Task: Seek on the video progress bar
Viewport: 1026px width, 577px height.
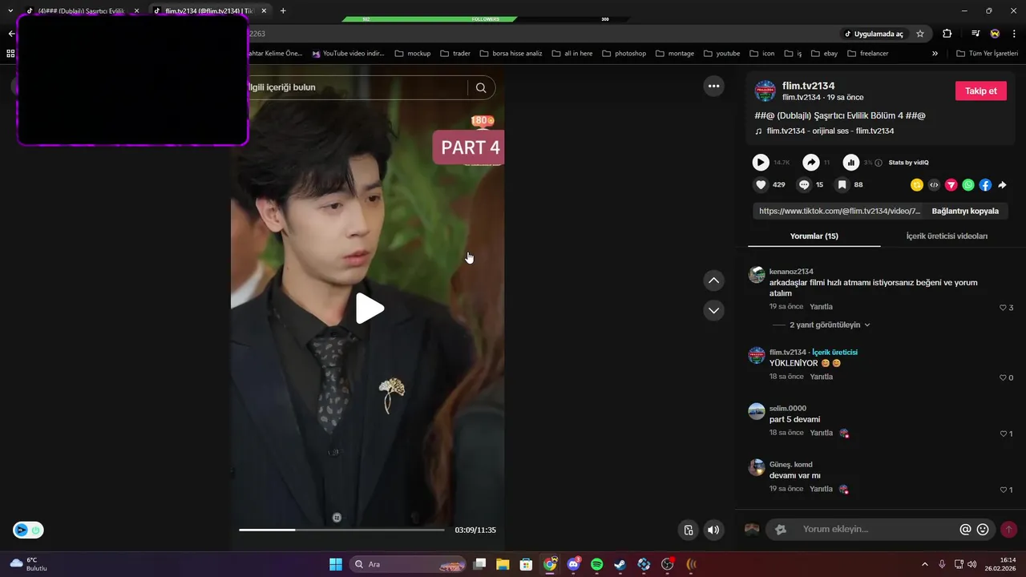Action: pyautogui.click(x=341, y=530)
